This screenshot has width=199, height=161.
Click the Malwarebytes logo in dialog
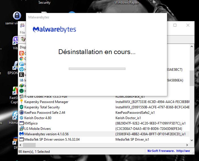[x=54, y=29]
